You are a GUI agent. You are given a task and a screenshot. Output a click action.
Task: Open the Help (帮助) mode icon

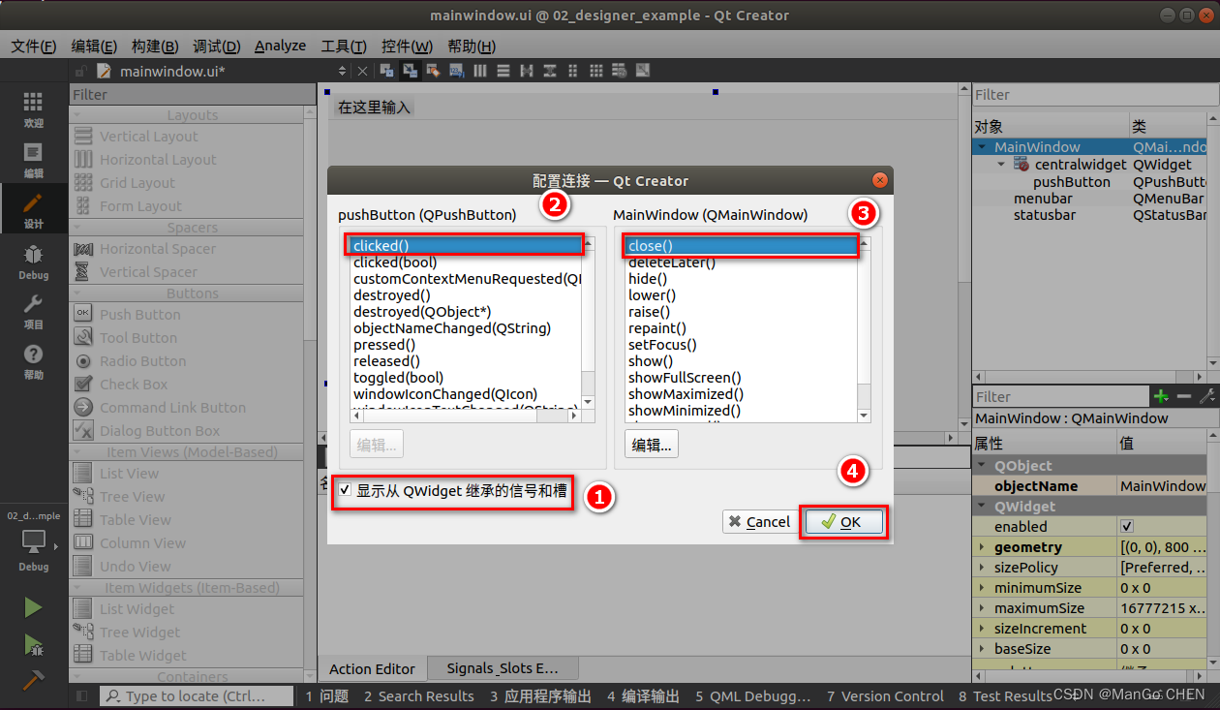point(33,361)
